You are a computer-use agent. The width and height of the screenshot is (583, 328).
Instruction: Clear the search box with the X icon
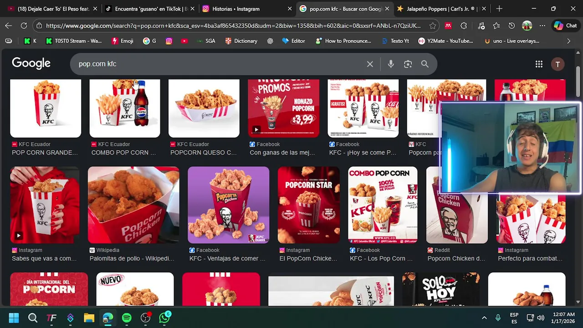click(x=370, y=64)
